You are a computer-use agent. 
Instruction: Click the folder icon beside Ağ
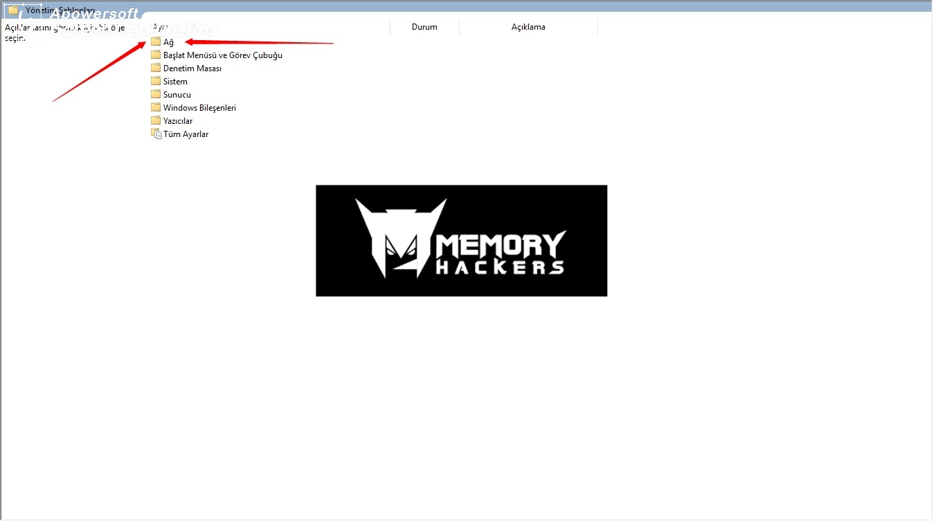156,42
